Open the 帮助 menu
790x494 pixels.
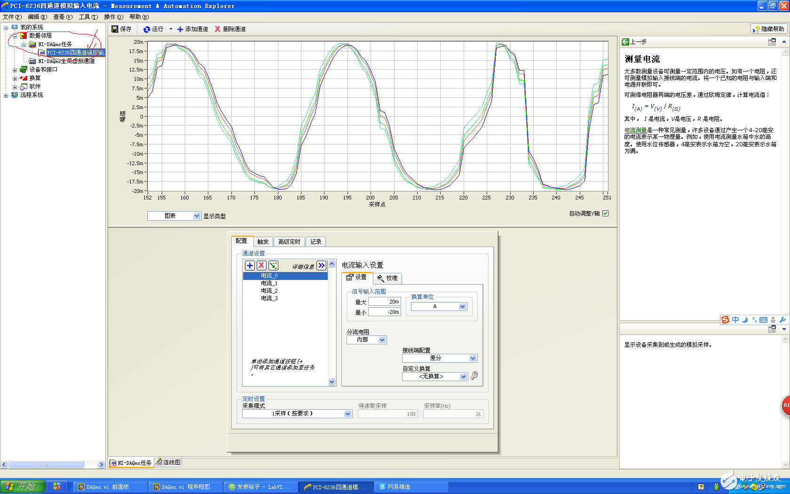[x=139, y=17]
